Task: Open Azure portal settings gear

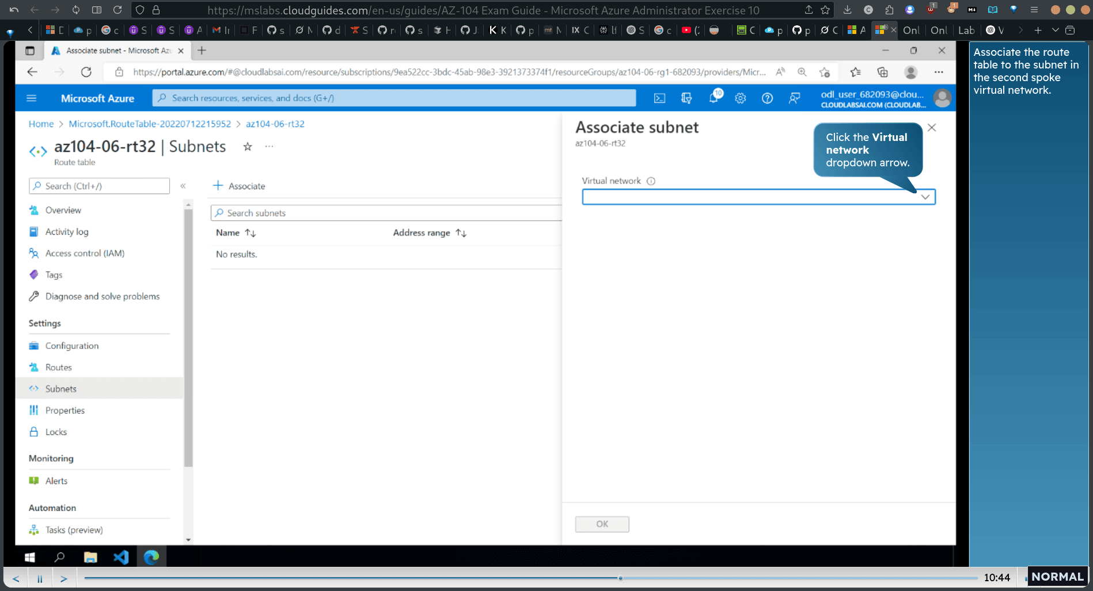Action: pyautogui.click(x=741, y=98)
